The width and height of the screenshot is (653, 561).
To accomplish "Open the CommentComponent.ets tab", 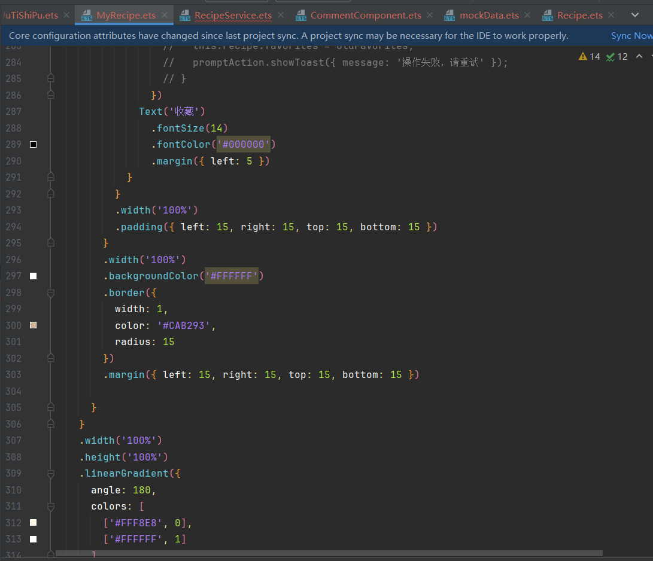I will pyautogui.click(x=366, y=16).
